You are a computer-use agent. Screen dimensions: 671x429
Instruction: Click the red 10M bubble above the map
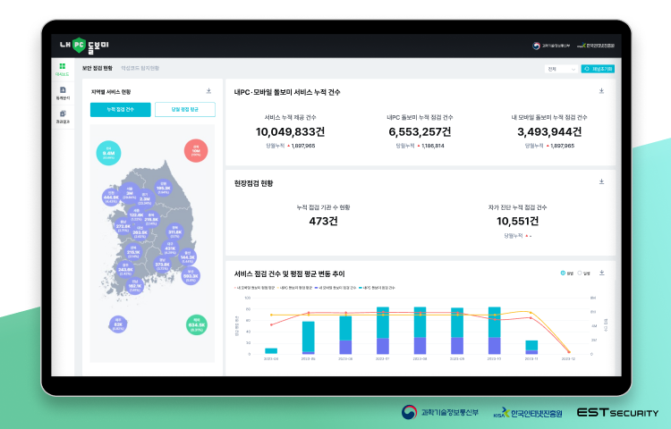[x=196, y=151]
